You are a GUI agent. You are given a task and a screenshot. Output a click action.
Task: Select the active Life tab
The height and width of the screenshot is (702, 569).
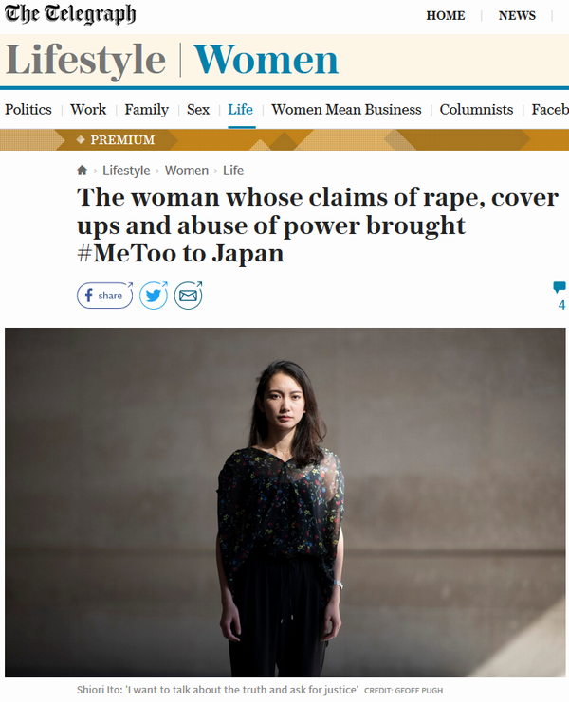coord(241,110)
